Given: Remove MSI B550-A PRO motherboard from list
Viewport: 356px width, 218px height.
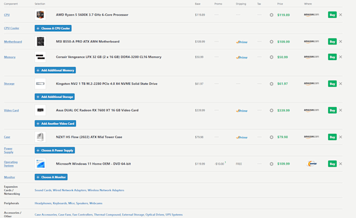Looking at the screenshot, I should (x=341, y=41).
